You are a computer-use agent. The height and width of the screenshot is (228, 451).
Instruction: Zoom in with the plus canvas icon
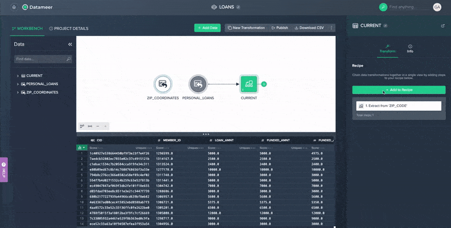[x=105, y=126]
